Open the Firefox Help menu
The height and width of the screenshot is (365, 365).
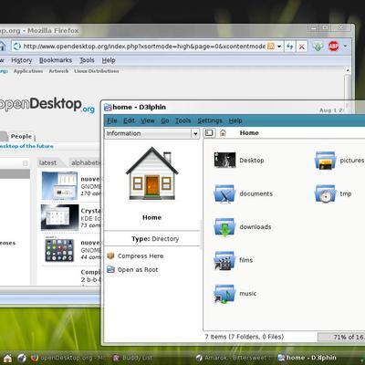pos(109,60)
